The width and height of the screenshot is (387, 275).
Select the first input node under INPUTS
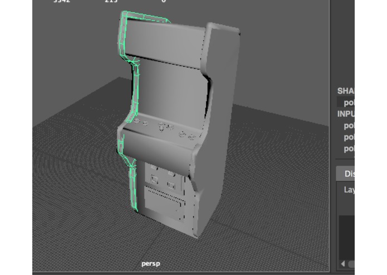[x=349, y=126]
